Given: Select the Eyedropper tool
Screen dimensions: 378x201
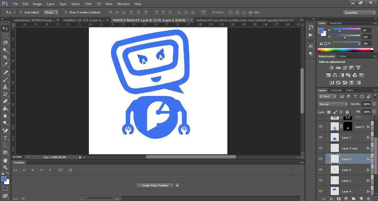Looking at the screenshot, I should tap(5, 65).
